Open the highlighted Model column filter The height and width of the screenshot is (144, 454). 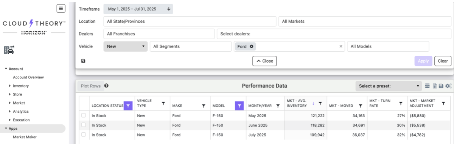(x=239, y=106)
